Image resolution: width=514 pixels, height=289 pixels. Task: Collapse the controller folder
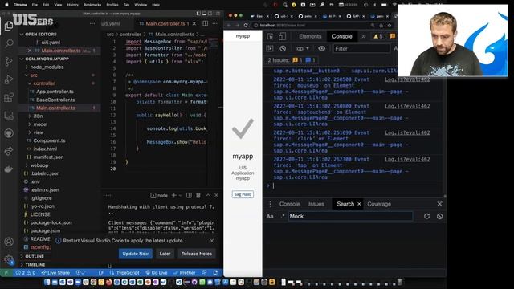pyautogui.click(x=44, y=83)
